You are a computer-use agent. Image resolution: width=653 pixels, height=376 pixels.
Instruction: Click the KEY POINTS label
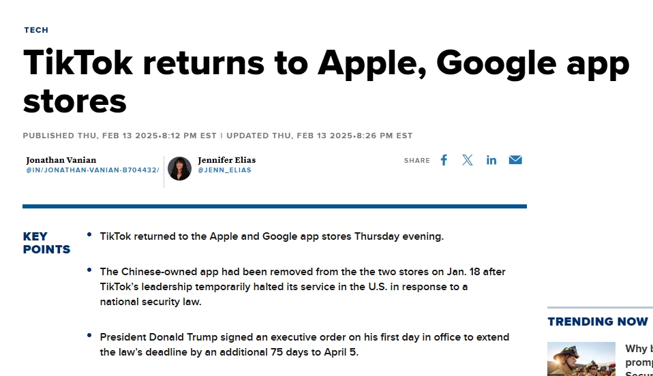tap(46, 242)
